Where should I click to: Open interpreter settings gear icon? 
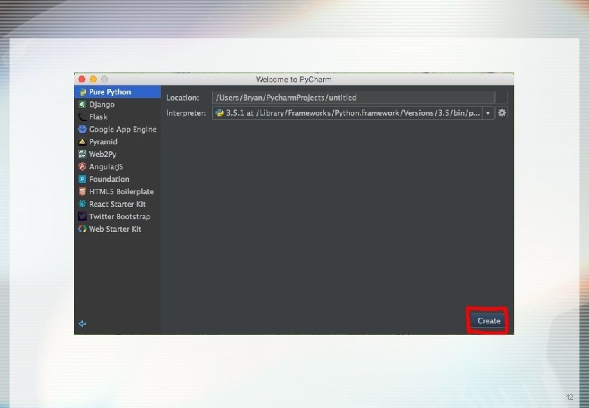(x=502, y=113)
